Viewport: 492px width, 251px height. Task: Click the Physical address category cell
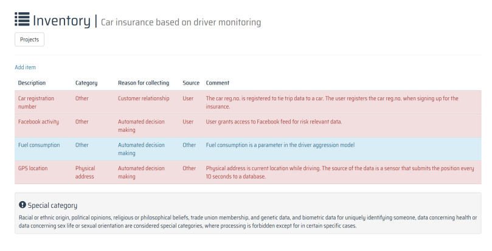[x=85, y=172]
